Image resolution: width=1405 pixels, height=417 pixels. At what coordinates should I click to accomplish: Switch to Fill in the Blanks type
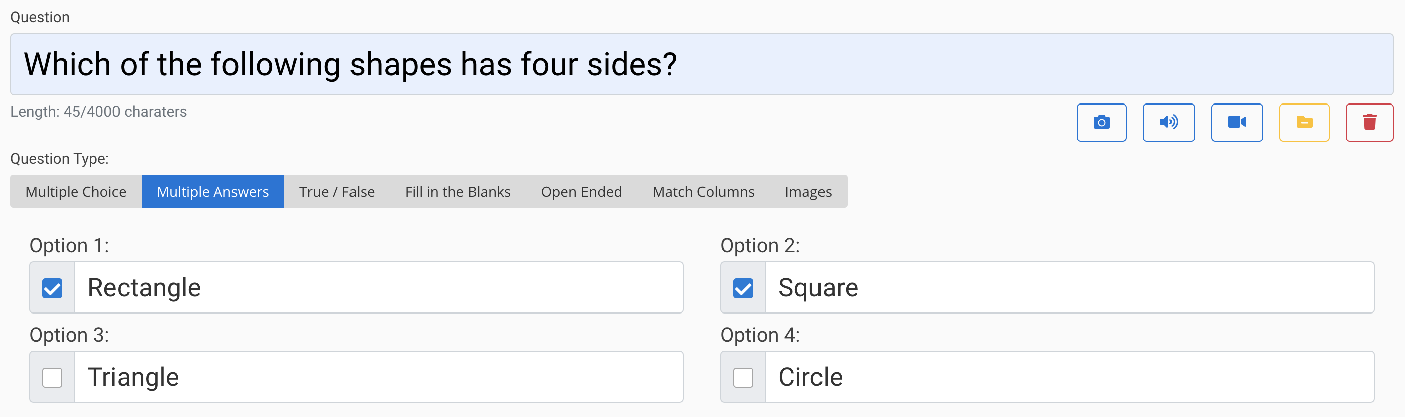pos(457,191)
